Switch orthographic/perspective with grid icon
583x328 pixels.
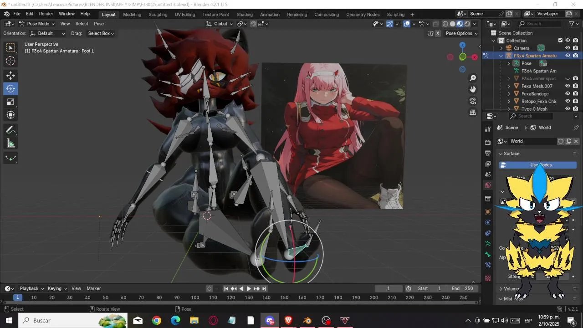tap(473, 112)
